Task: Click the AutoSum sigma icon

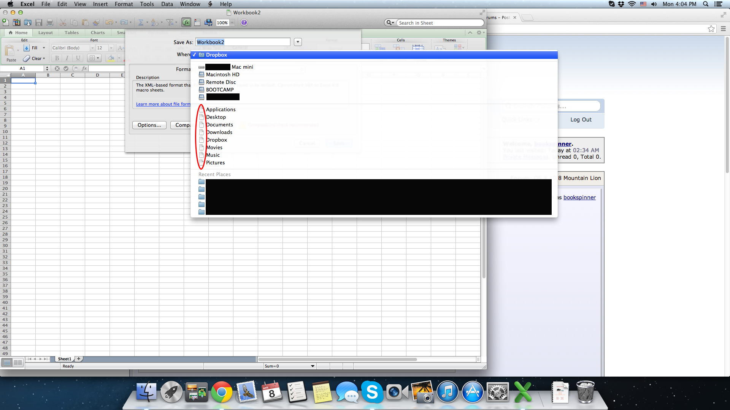Action: coord(141,22)
